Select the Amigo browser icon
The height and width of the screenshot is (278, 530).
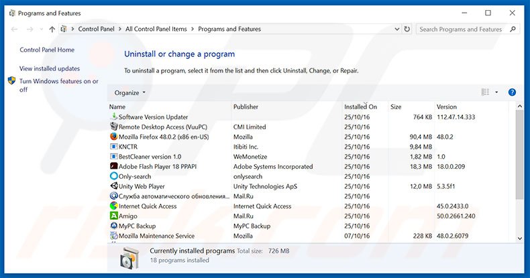click(x=113, y=216)
